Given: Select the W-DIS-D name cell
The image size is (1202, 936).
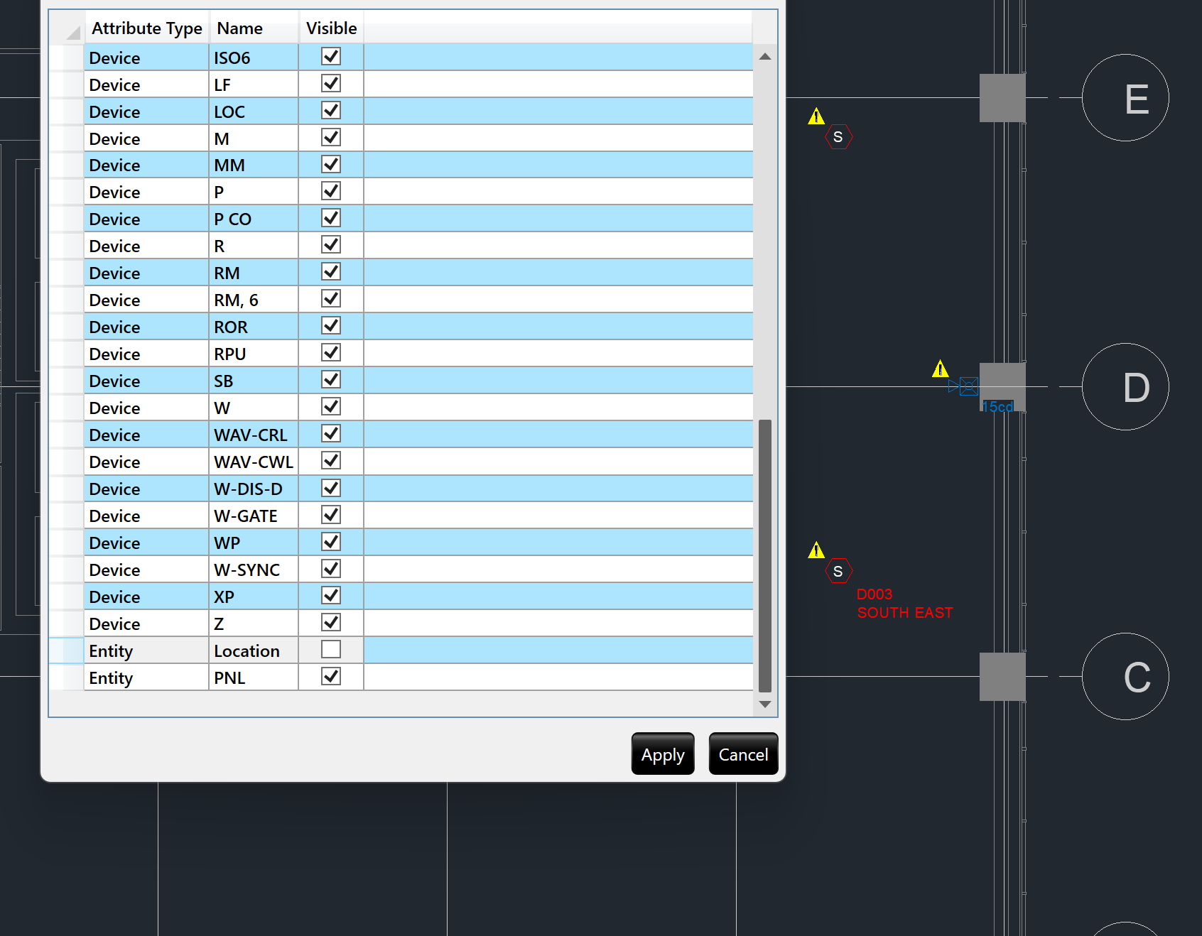Looking at the screenshot, I should coord(254,489).
